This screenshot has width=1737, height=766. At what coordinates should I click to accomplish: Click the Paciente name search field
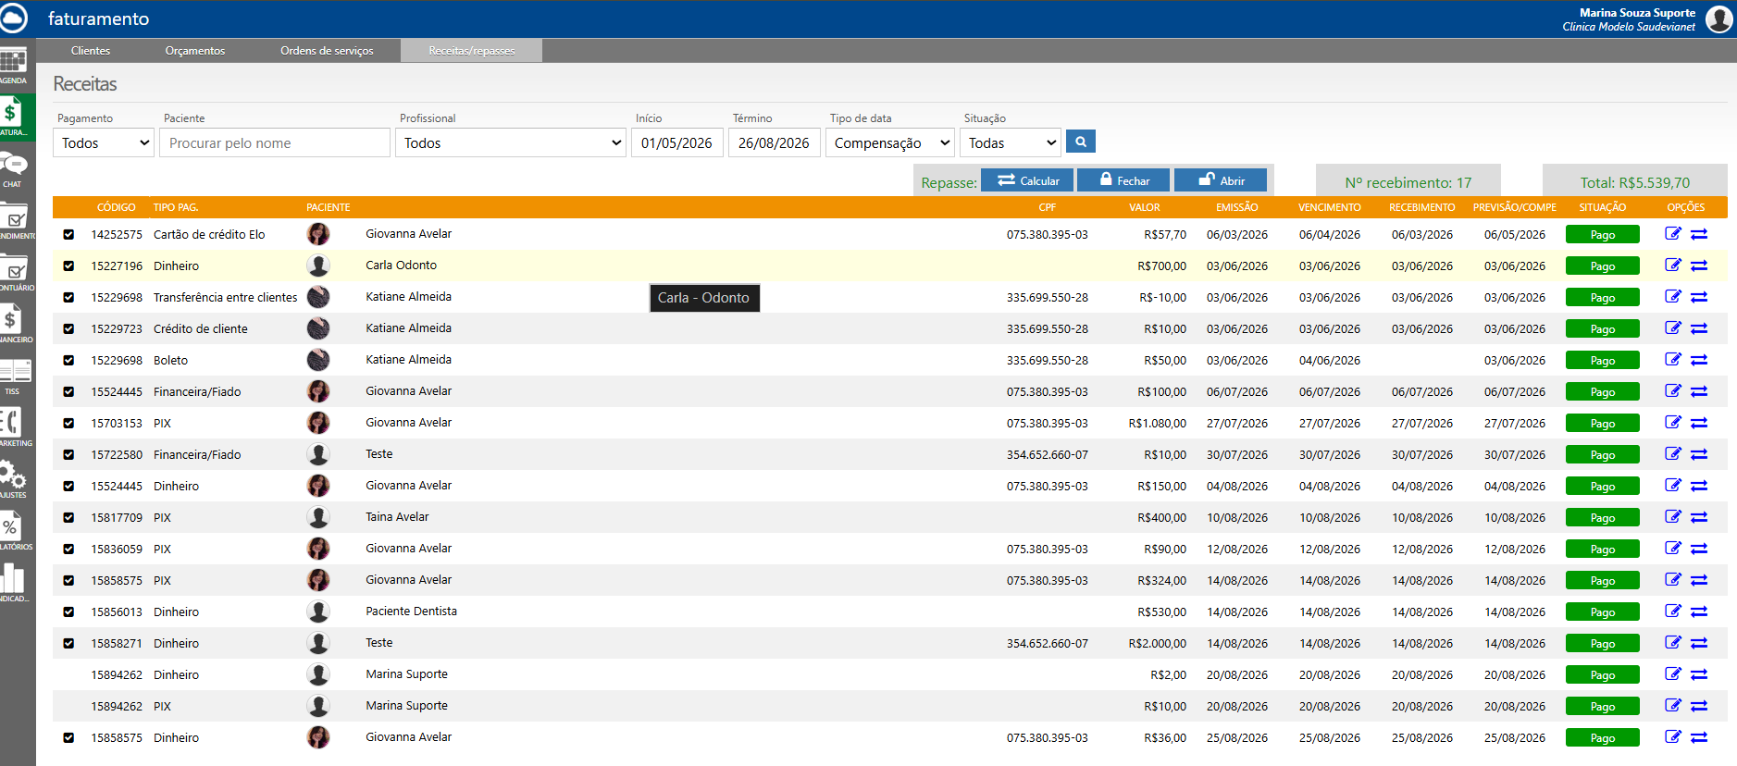tap(275, 142)
